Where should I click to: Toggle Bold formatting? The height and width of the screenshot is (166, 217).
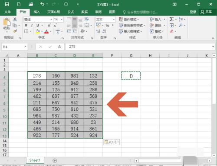26,25
